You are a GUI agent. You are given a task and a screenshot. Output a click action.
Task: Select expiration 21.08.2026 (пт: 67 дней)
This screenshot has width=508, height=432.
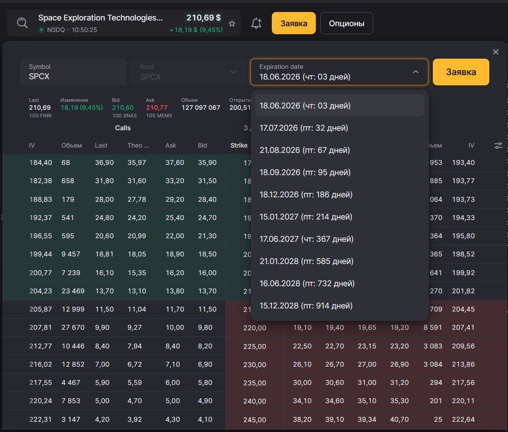tap(339, 150)
